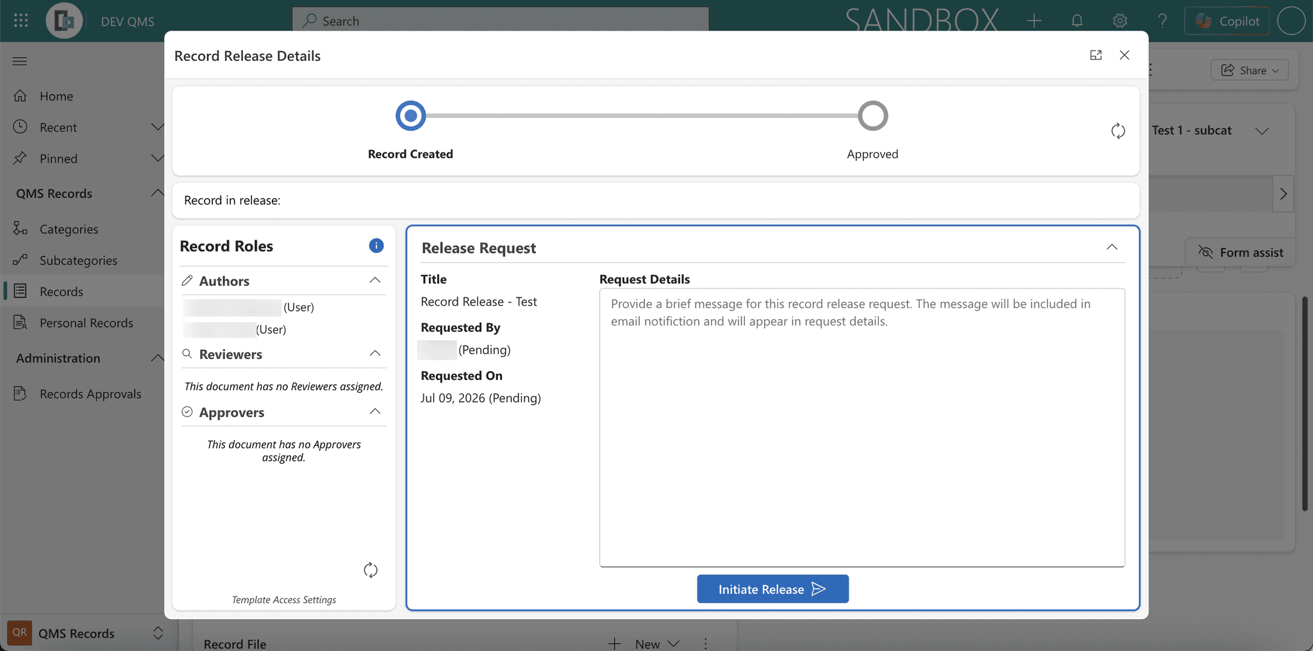The height and width of the screenshot is (651, 1313).
Task: Click the Form assist button
Action: (1240, 252)
